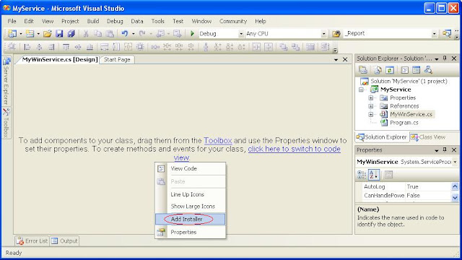
Task: Select Add Installer from context menu
Action: [190, 219]
